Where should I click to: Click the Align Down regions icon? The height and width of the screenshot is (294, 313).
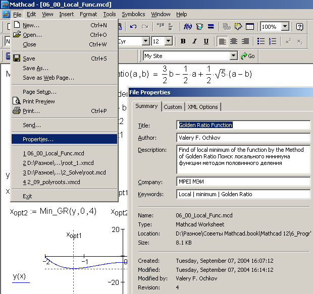point(171,27)
